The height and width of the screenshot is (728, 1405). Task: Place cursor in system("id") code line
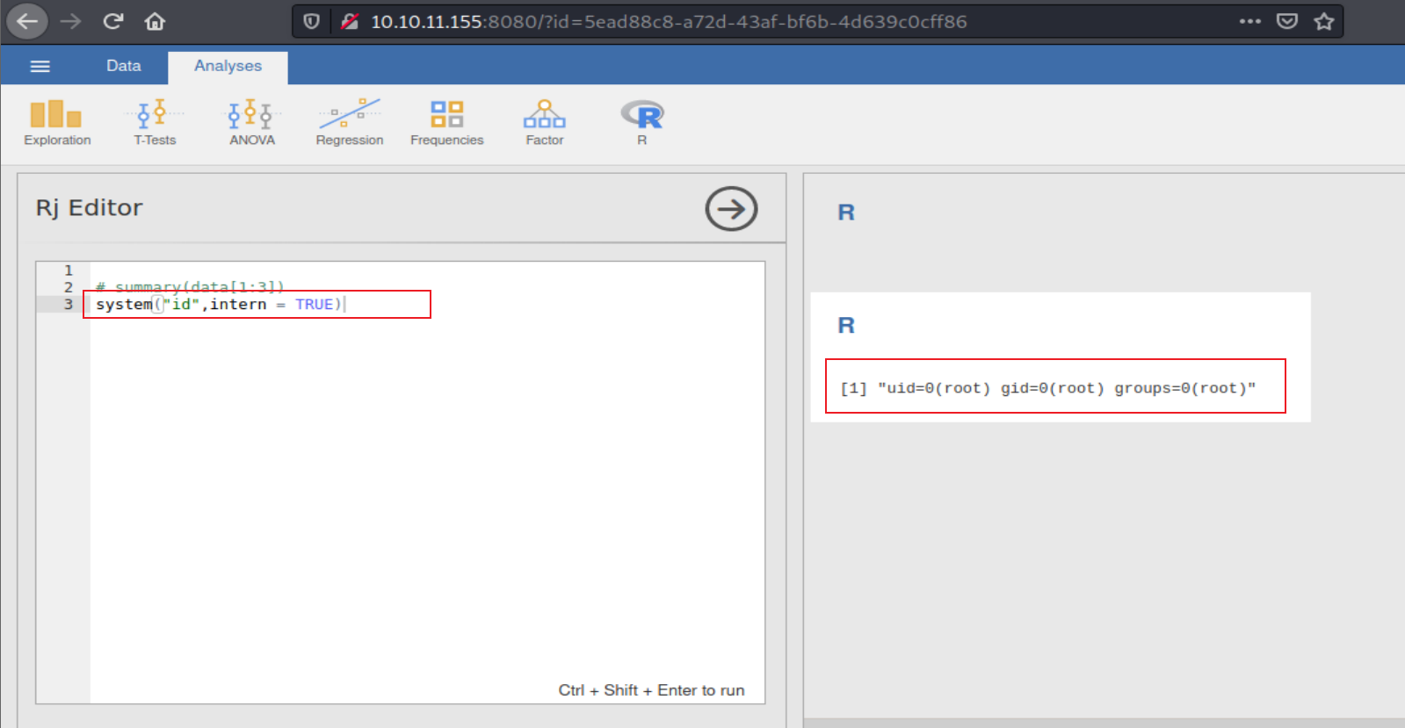tap(219, 304)
